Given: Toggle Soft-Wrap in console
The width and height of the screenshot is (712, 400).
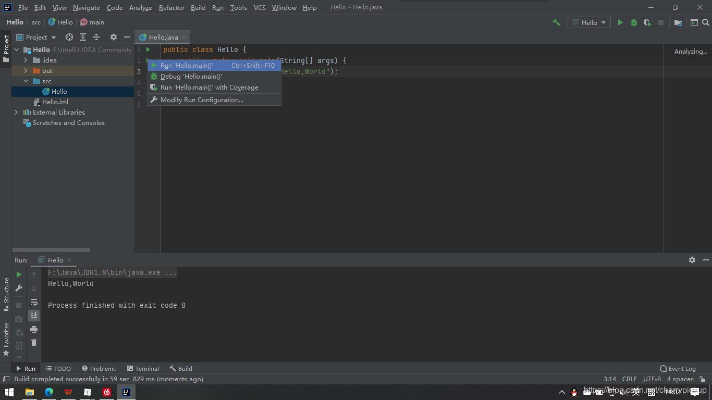Looking at the screenshot, I should [34, 302].
